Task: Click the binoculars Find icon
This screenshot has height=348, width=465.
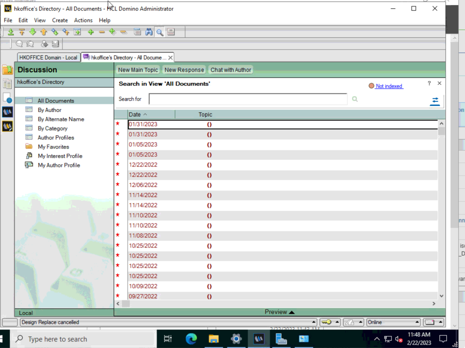Action: click(x=149, y=32)
